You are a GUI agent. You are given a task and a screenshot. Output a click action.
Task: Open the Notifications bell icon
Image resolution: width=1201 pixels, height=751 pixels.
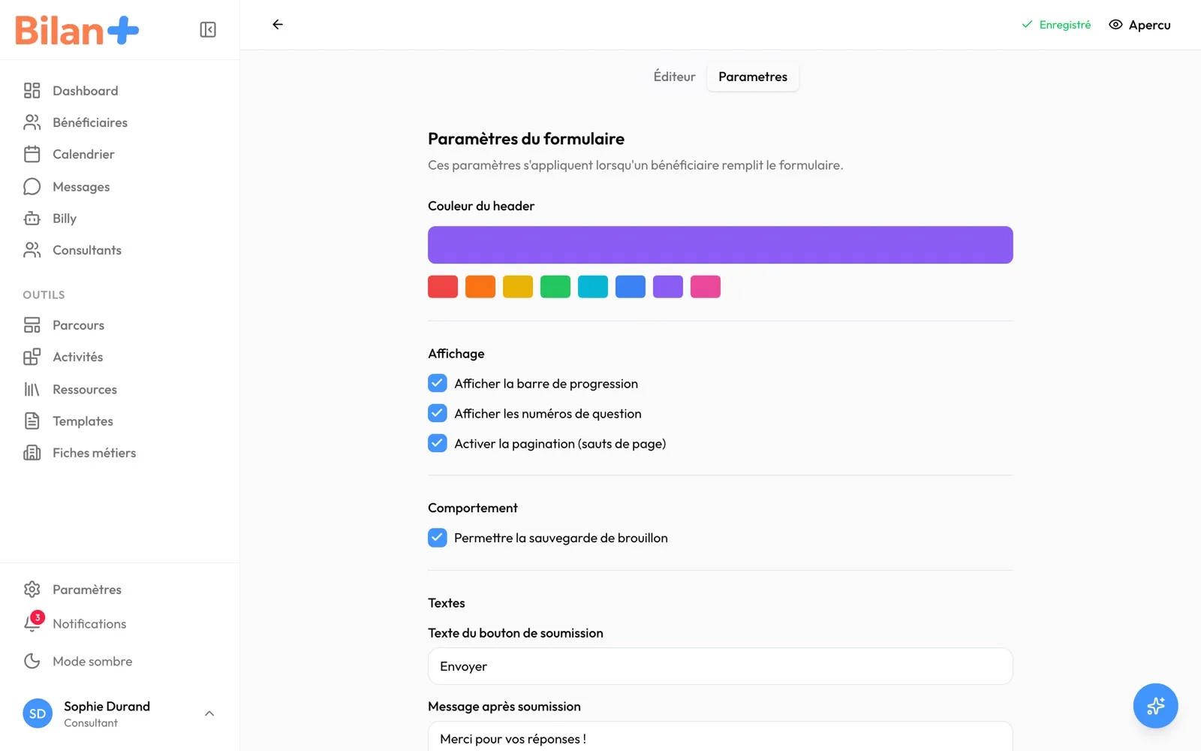coord(32,623)
